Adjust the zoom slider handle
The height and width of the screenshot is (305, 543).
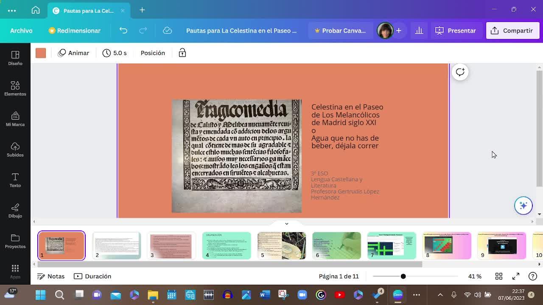click(x=403, y=276)
